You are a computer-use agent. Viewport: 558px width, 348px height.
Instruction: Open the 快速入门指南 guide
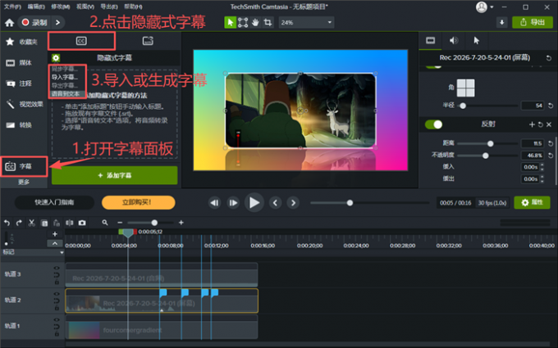[54, 202]
